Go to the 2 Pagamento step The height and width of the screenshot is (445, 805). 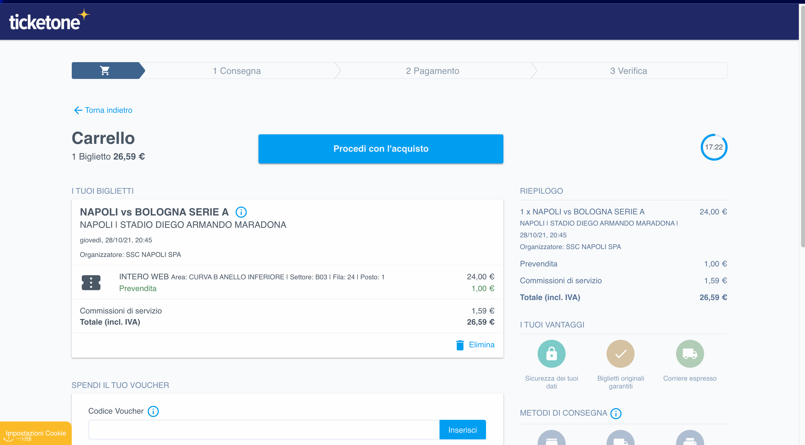(432, 71)
